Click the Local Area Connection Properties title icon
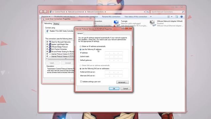The height and width of the screenshot is (119, 211). (x=44, y=19)
